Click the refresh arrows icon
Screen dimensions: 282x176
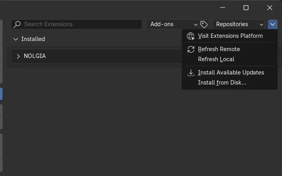click(x=191, y=49)
